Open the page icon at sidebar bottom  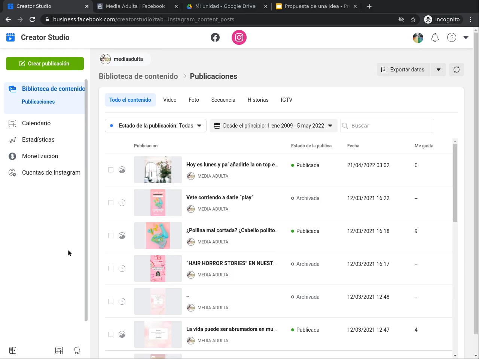point(77,350)
